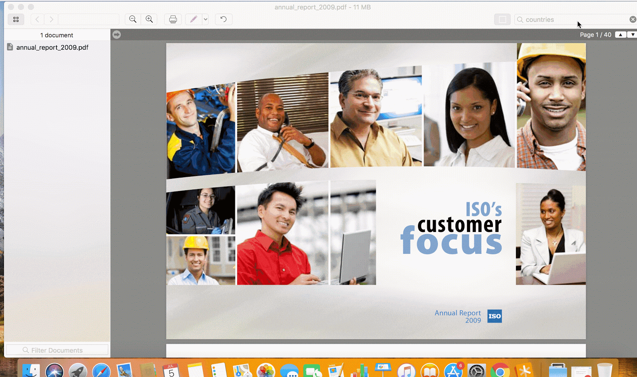Zoom out with the minus magnifier

(x=133, y=19)
